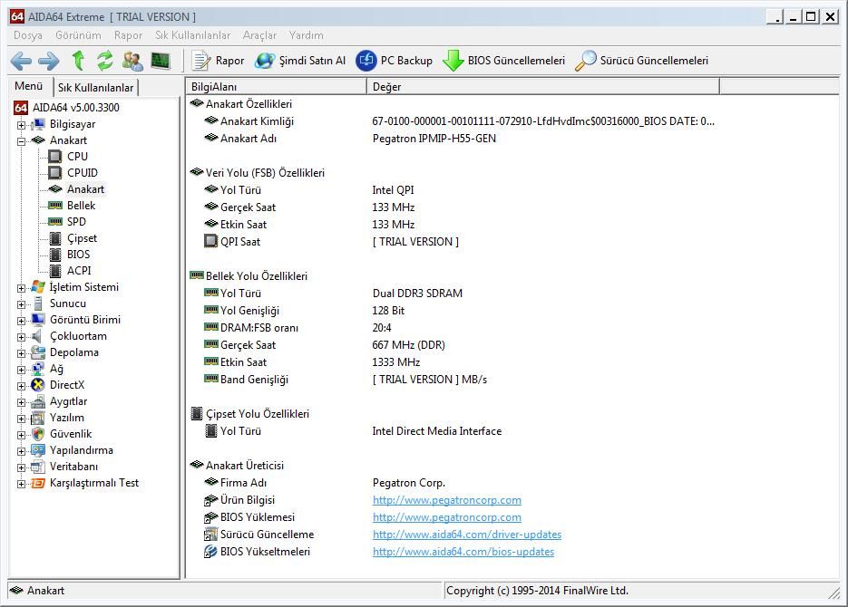Select the Çipset chip icon

(x=54, y=238)
